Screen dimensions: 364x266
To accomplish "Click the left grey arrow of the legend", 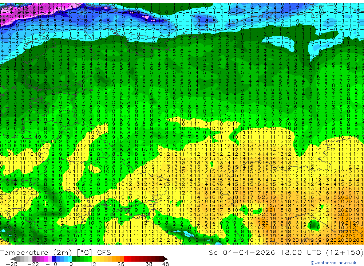I will [13, 259].
